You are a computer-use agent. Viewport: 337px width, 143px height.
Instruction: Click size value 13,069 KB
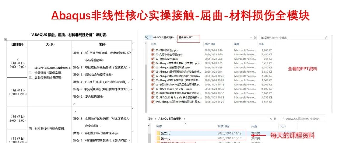click(x=266, y=85)
